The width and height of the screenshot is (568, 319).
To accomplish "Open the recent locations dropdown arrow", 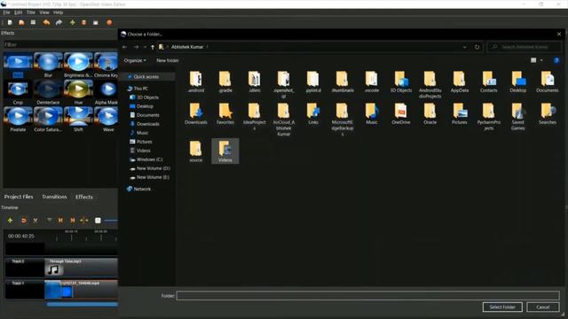I will coord(145,47).
